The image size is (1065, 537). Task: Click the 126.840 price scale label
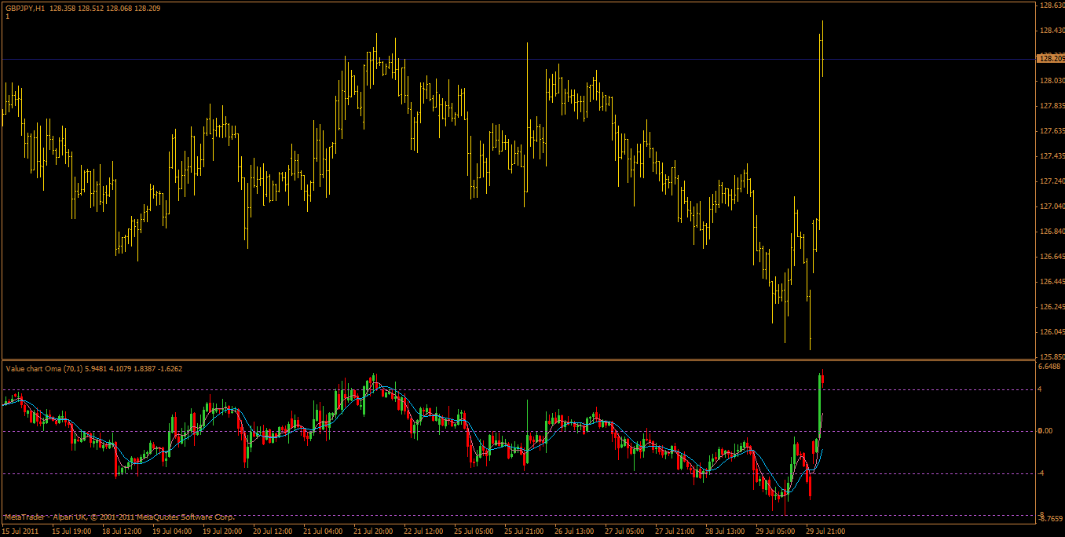(x=1051, y=231)
